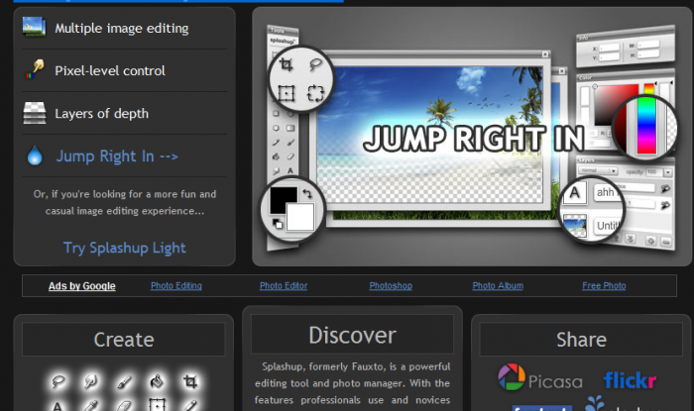
Task: Click the 'JUMP RIGHT IN' banner text
Action: coord(474,139)
